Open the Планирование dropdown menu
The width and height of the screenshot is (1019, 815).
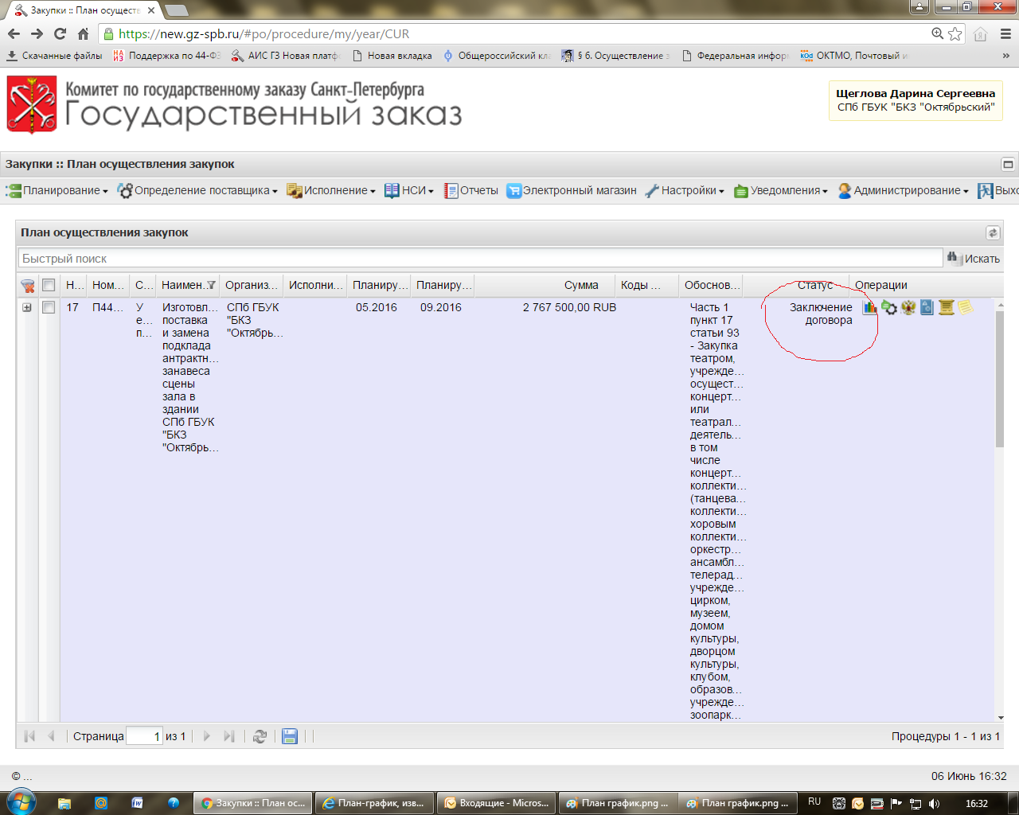[x=57, y=190]
